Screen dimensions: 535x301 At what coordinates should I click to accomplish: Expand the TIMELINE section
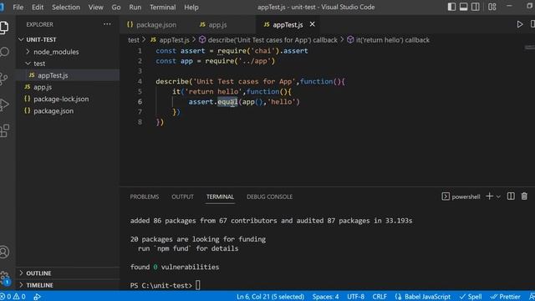coord(39,285)
